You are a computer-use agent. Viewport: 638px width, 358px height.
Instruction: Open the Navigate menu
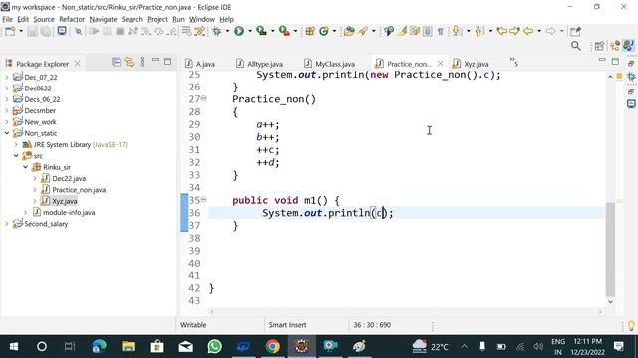(x=103, y=19)
